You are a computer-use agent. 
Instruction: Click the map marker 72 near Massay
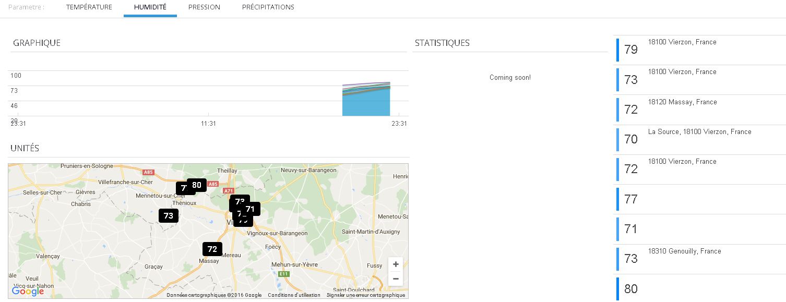pos(212,249)
